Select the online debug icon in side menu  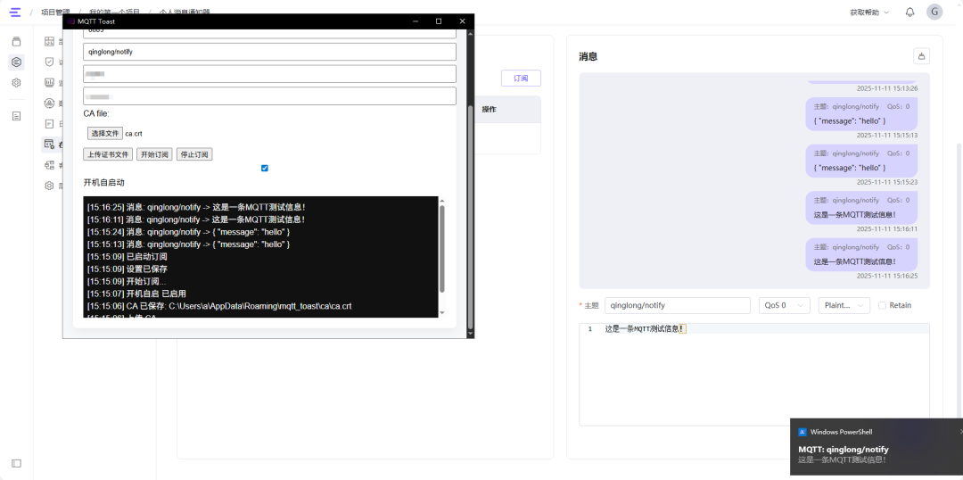tap(49, 145)
